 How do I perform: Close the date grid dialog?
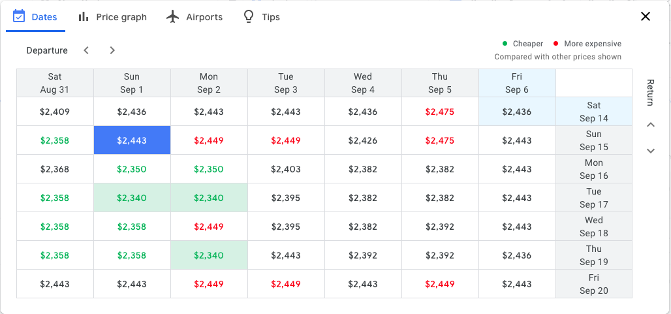coord(646,16)
